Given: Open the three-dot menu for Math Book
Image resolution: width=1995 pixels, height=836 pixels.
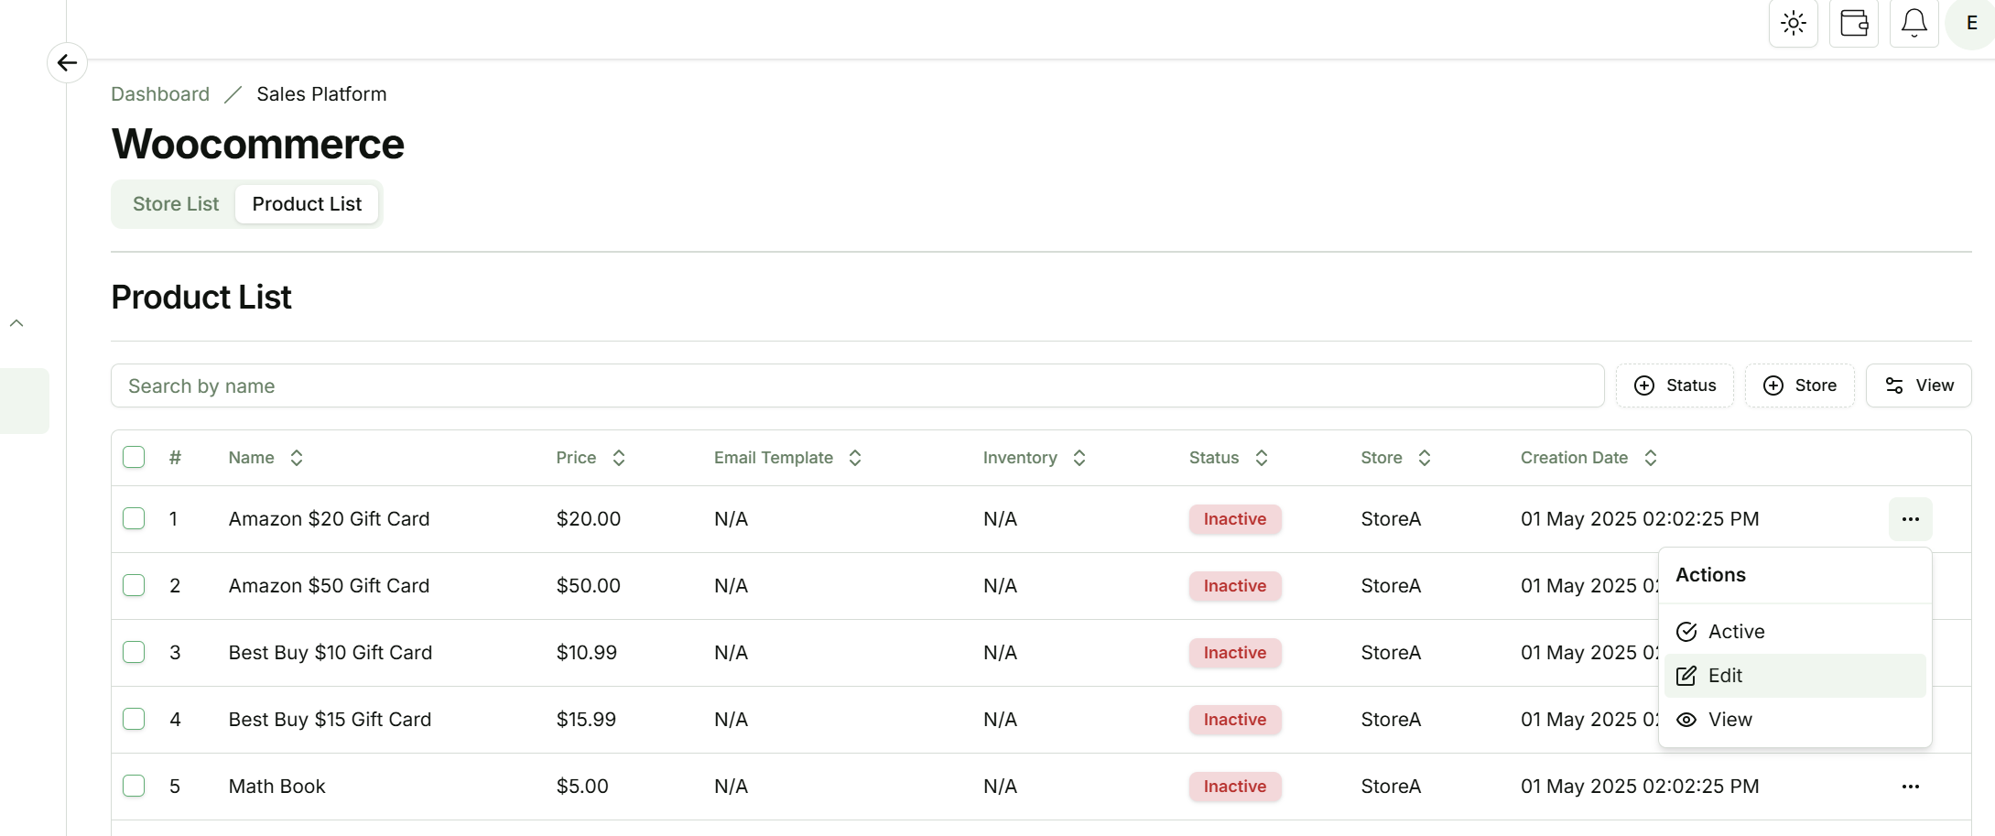Looking at the screenshot, I should pos(1910,787).
